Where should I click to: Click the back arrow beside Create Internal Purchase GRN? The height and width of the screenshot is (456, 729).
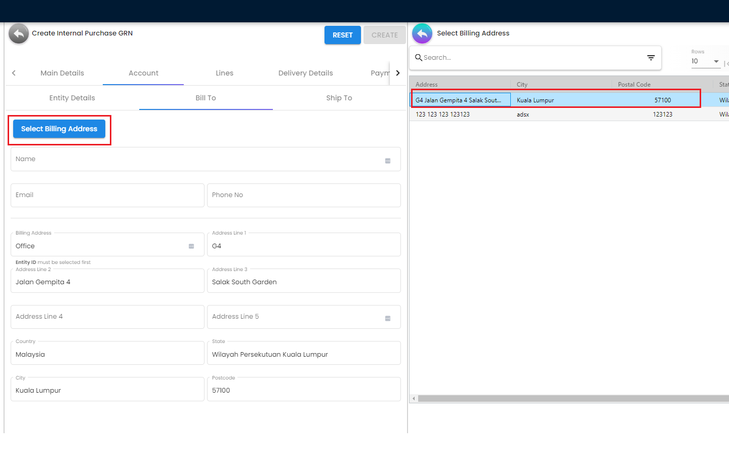[19, 34]
